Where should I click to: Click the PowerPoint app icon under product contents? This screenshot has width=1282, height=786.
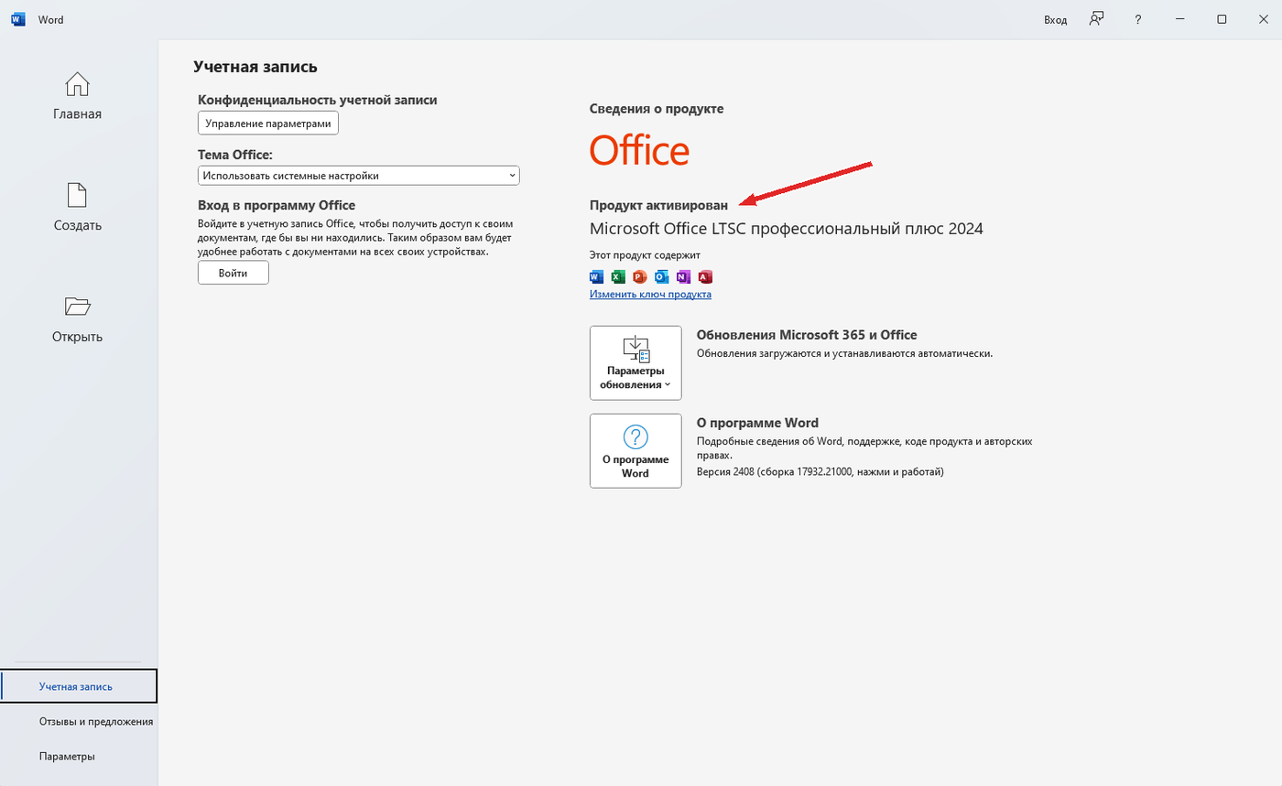pyautogui.click(x=640, y=276)
